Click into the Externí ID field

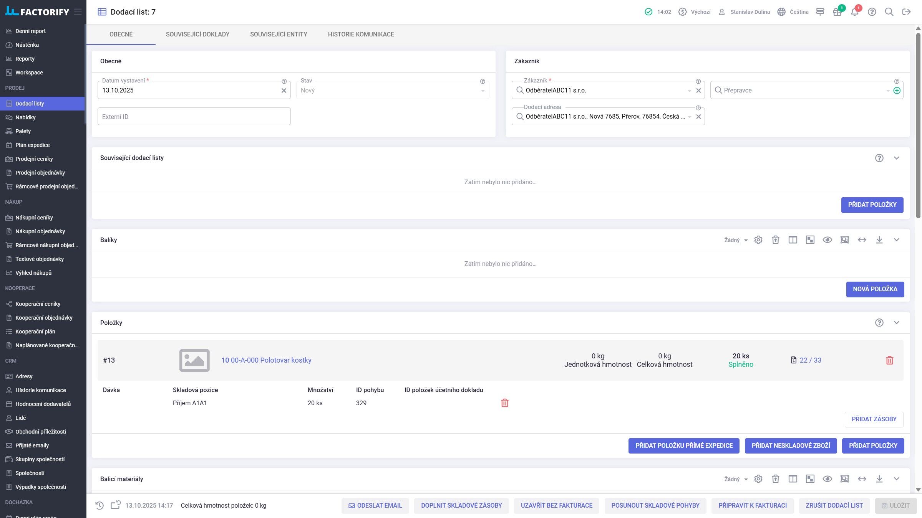(x=194, y=117)
